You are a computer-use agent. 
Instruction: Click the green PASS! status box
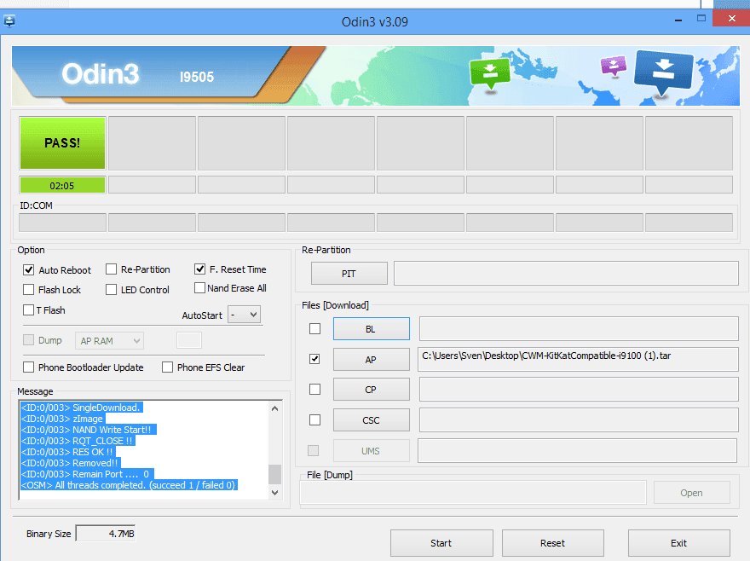(63, 143)
